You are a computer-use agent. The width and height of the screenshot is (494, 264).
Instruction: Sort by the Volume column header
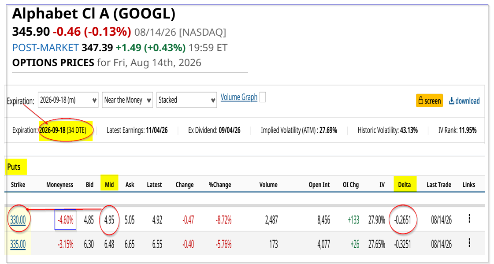[268, 185]
